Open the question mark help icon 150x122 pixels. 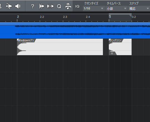click(33, 6)
